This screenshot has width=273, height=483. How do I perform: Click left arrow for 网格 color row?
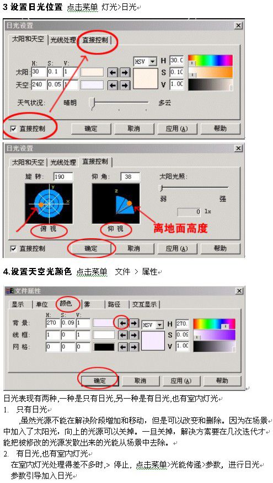point(122,347)
